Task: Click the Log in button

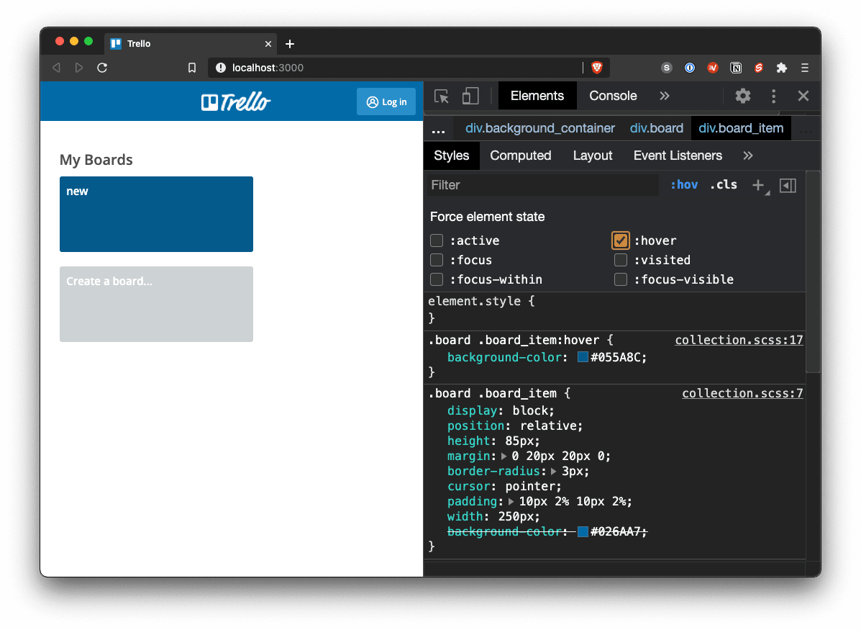Action: pos(386,102)
